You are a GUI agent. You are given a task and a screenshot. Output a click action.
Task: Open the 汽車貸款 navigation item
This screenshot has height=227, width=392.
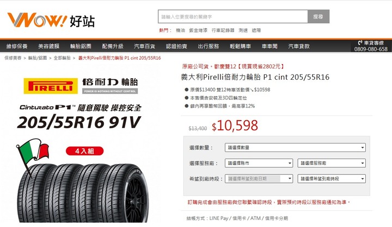pyautogui.click(x=299, y=46)
